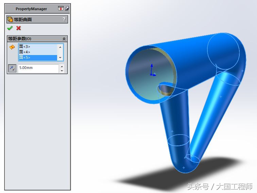
Task: Select 面<4> in the face list
Action: (x=38, y=52)
